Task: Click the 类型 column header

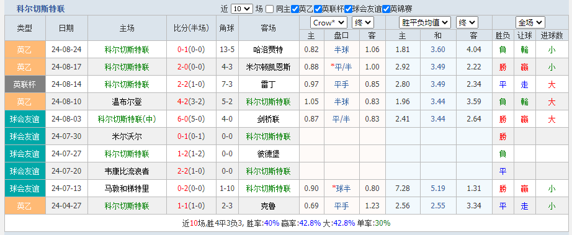Action: (x=25, y=28)
